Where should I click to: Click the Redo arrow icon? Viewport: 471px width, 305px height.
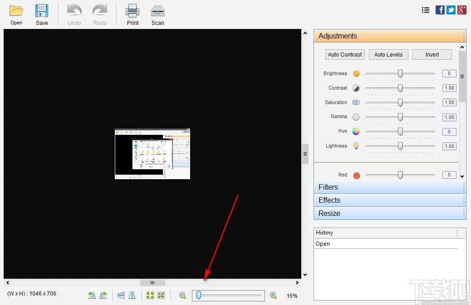click(x=100, y=10)
